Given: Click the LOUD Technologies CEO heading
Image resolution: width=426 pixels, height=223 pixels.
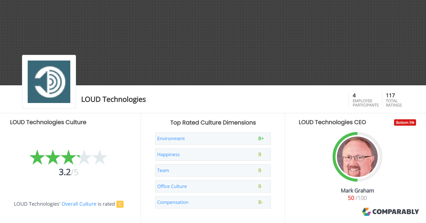Looking at the screenshot, I should click(x=332, y=122).
